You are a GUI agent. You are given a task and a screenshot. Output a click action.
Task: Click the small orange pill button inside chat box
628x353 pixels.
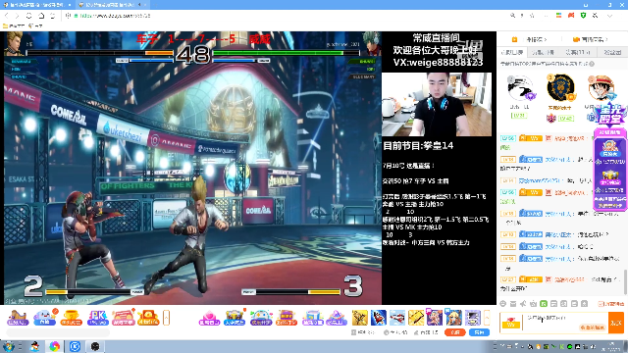click(x=592, y=328)
